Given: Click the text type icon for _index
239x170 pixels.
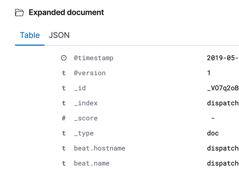Looking at the screenshot, I should (x=64, y=103).
